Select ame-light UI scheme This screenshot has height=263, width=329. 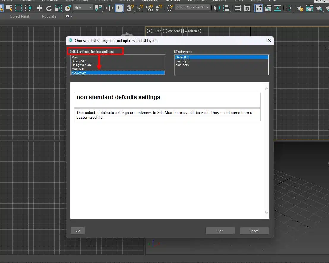pyautogui.click(x=222, y=61)
